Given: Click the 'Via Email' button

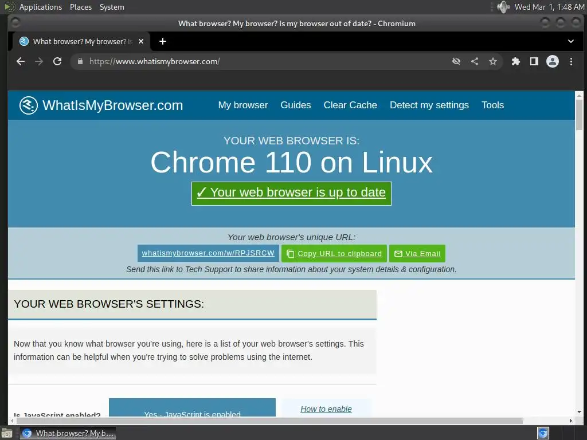Looking at the screenshot, I should [x=417, y=254].
